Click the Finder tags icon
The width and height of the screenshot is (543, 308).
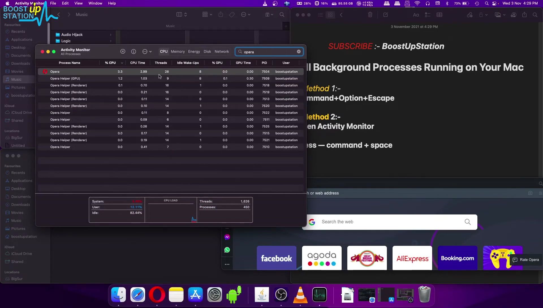[232, 15]
